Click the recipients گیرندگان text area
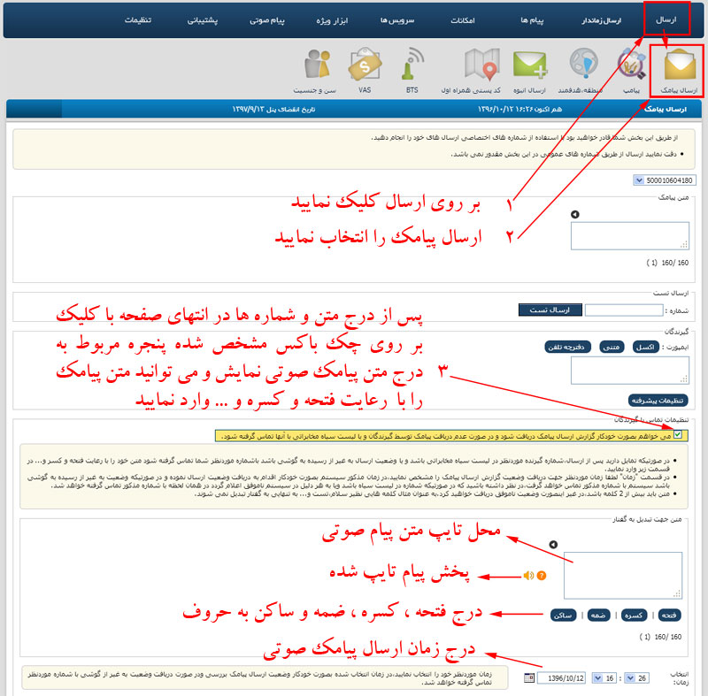The image size is (708, 696). 630,371
